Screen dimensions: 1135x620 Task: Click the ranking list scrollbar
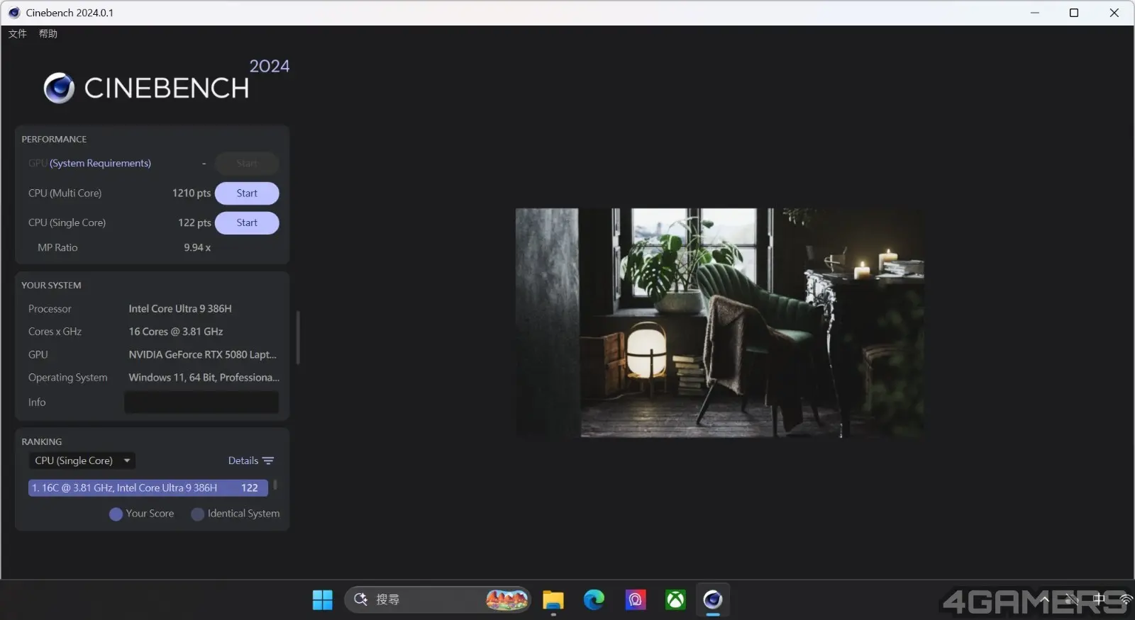click(x=275, y=485)
